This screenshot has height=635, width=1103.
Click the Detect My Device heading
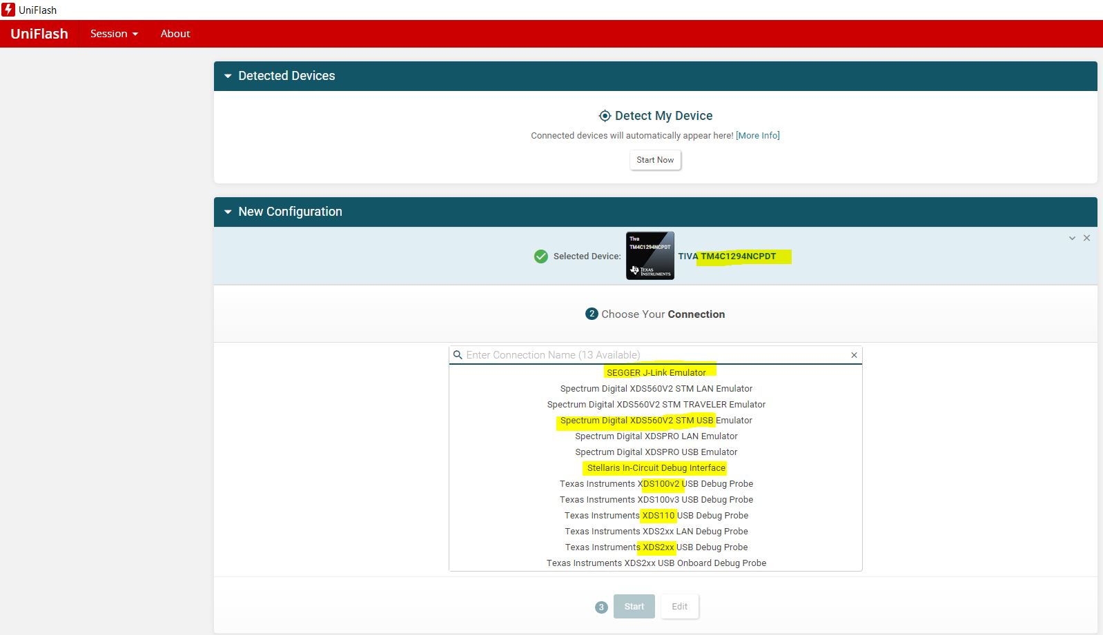663,116
